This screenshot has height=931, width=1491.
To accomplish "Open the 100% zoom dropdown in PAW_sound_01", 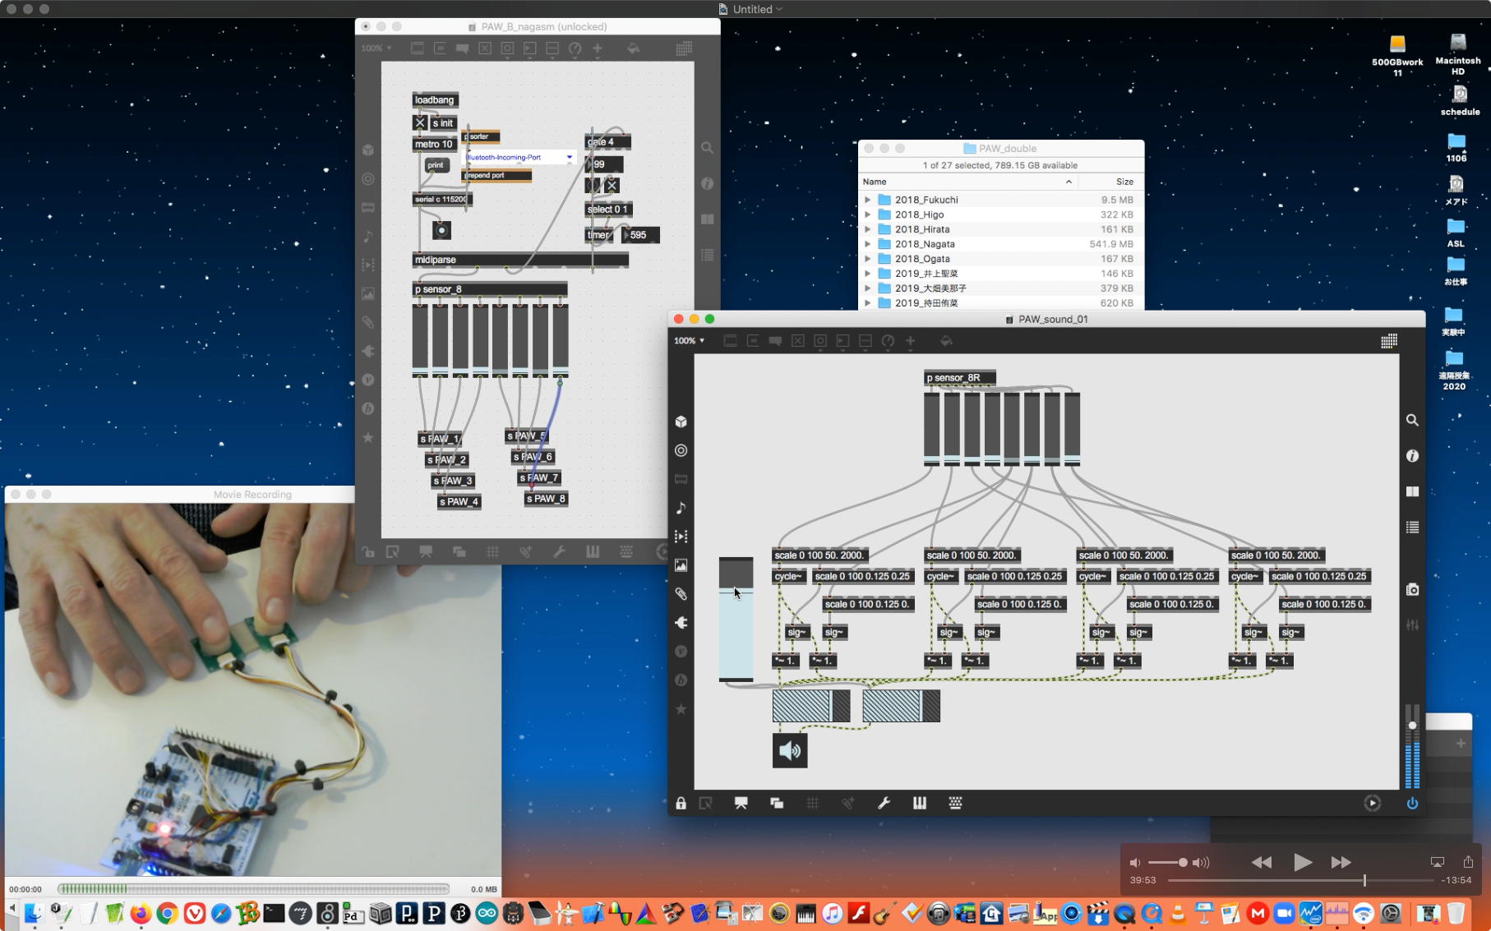I will (x=689, y=340).
